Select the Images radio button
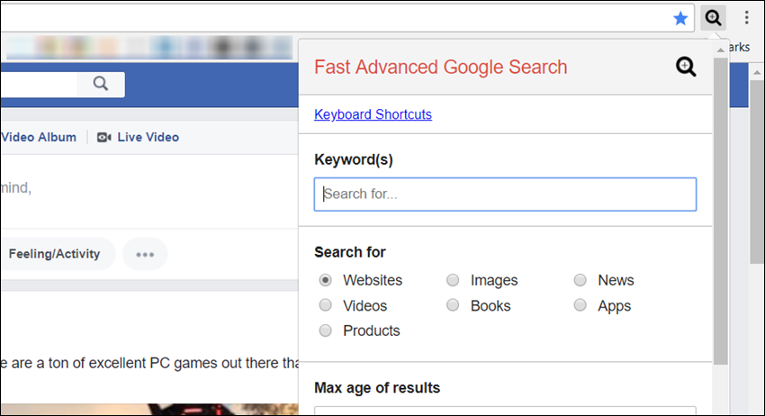This screenshot has height=416, width=765. pos(454,280)
